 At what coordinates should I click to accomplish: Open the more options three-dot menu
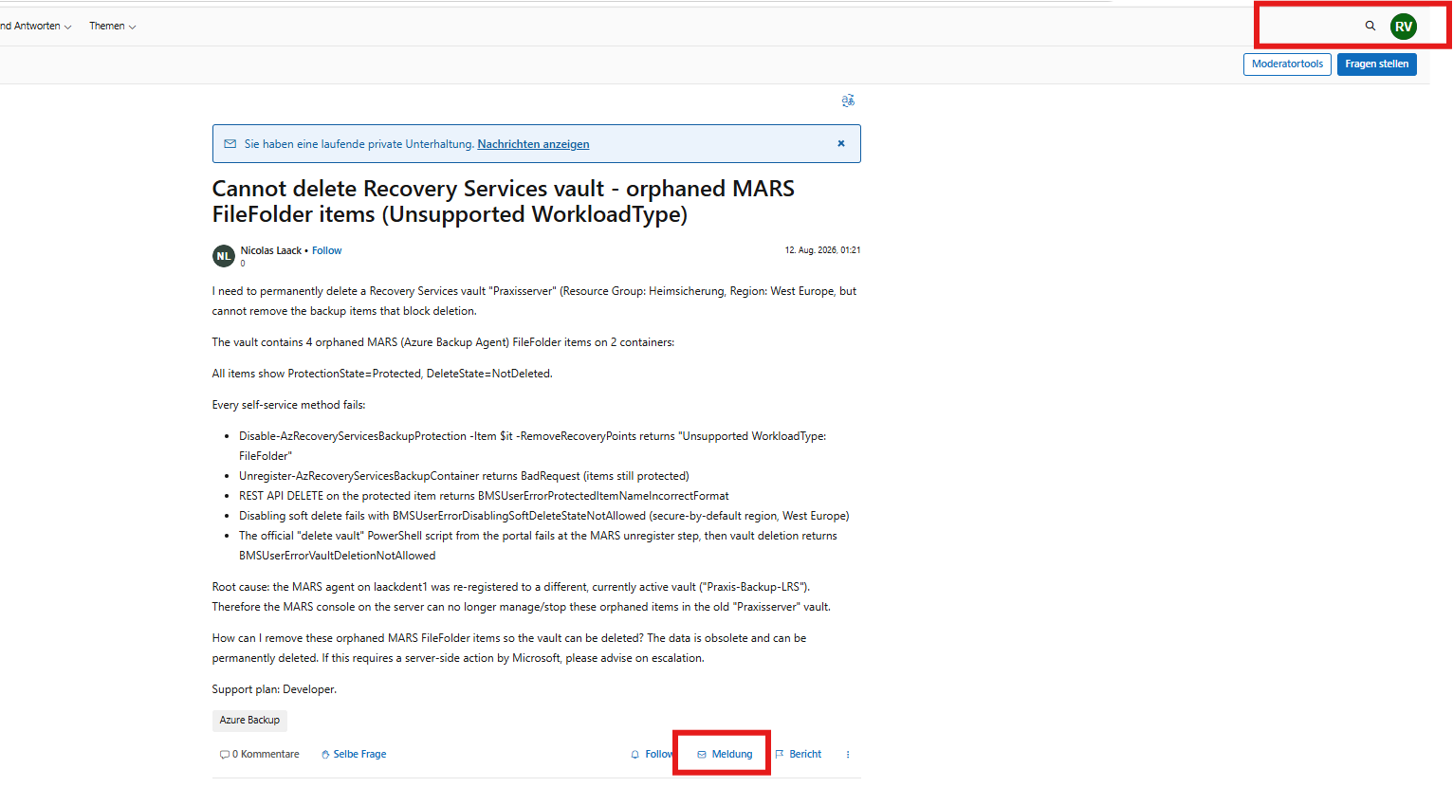(x=848, y=755)
